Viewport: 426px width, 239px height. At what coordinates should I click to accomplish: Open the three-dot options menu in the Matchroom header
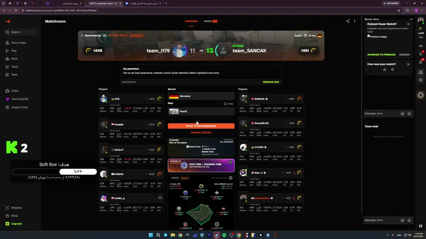354,21
